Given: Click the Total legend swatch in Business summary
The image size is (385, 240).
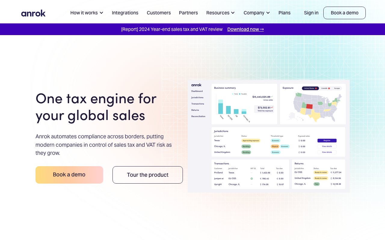Looking at the screenshot, I should [x=233, y=94].
